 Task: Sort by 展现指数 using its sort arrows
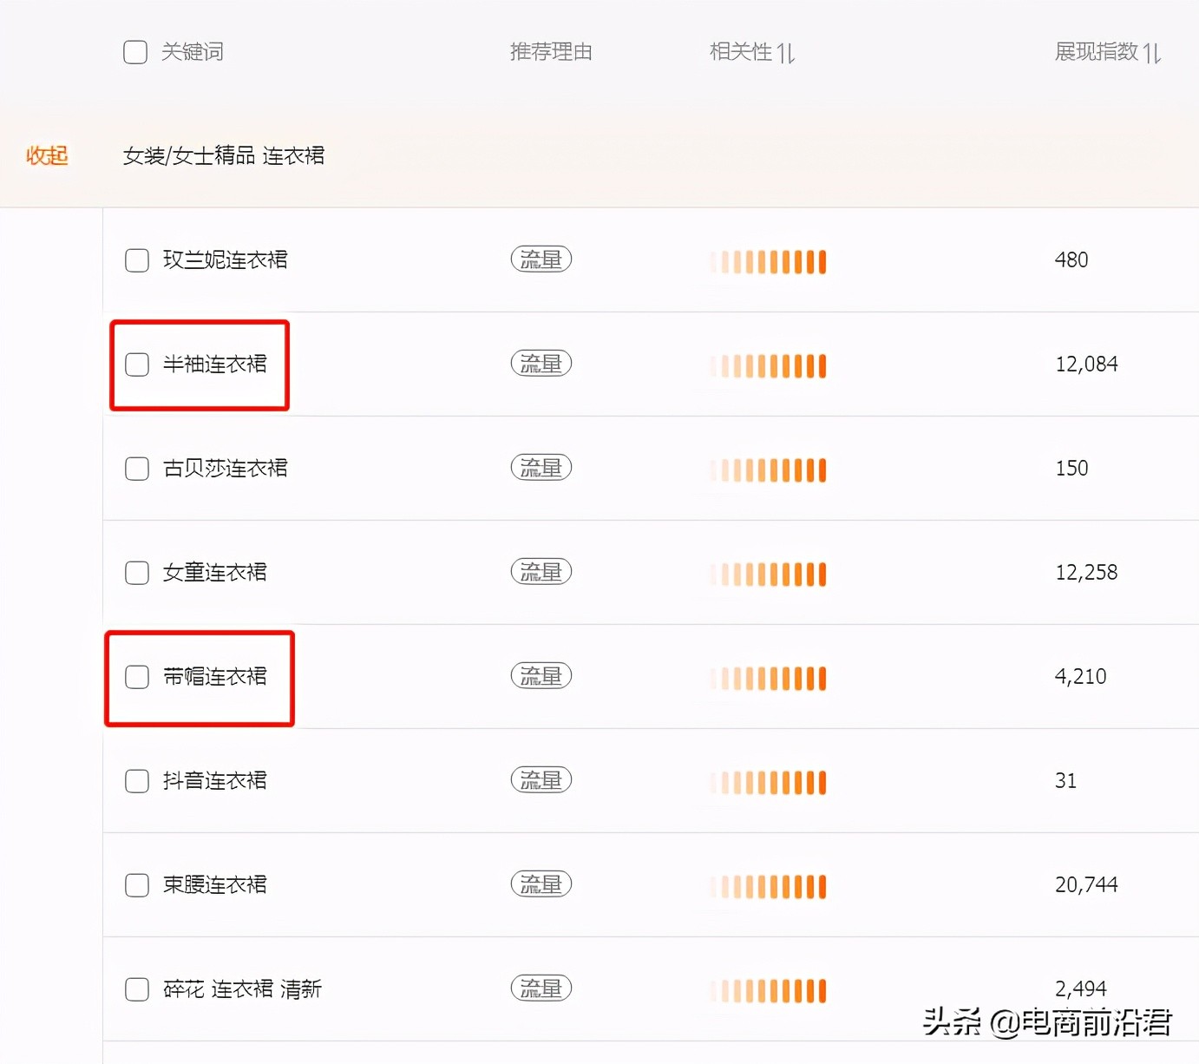click(x=1152, y=53)
